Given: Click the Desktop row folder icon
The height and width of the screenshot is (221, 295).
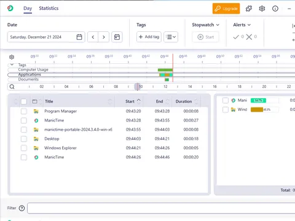Looking at the screenshot, I should [36, 139].
